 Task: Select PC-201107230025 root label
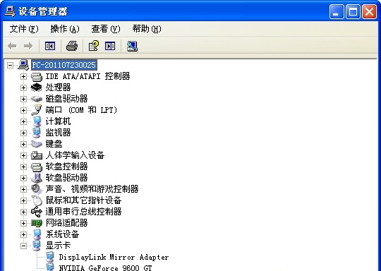(x=64, y=65)
